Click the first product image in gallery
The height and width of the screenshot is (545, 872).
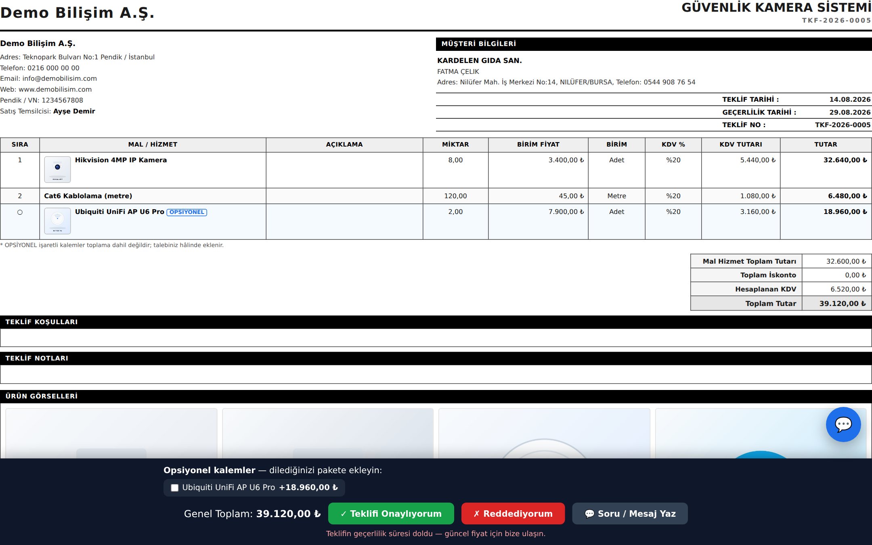click(x=111, y=433)
